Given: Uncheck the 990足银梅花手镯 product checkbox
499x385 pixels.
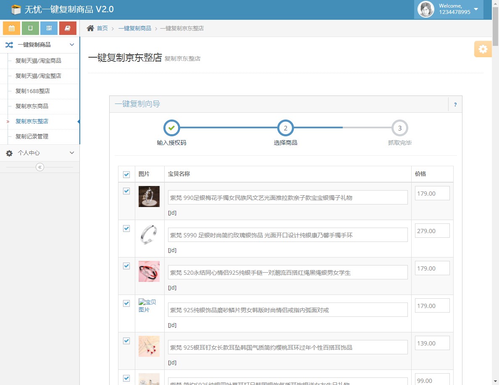Looking at the screenshot, I should coord(126,191).
